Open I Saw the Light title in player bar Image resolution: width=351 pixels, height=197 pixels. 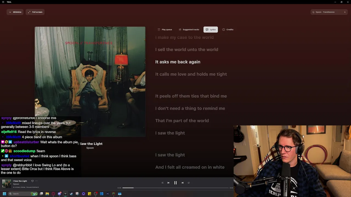[20, 181]
